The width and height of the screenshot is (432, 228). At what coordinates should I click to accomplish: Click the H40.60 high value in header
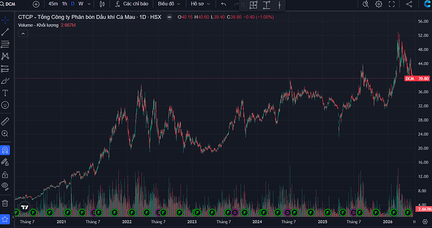(x=202, y=17)
